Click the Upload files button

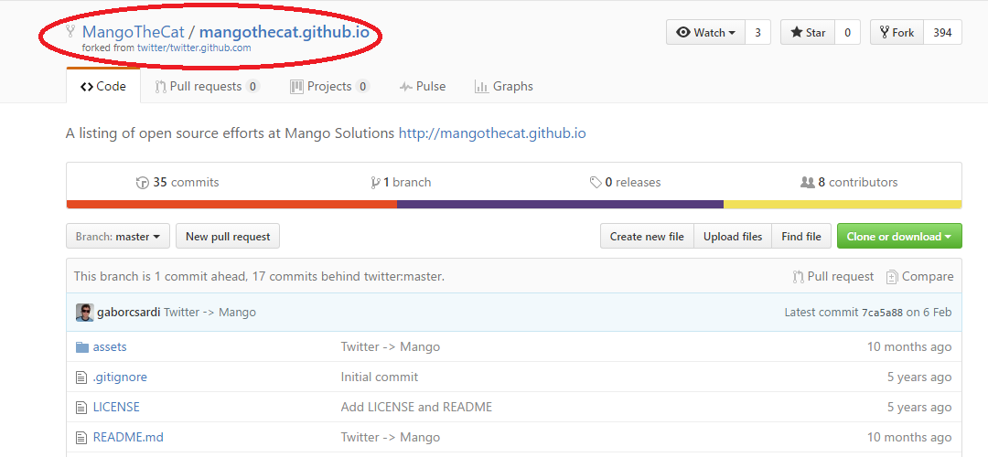tap(732, 237)
